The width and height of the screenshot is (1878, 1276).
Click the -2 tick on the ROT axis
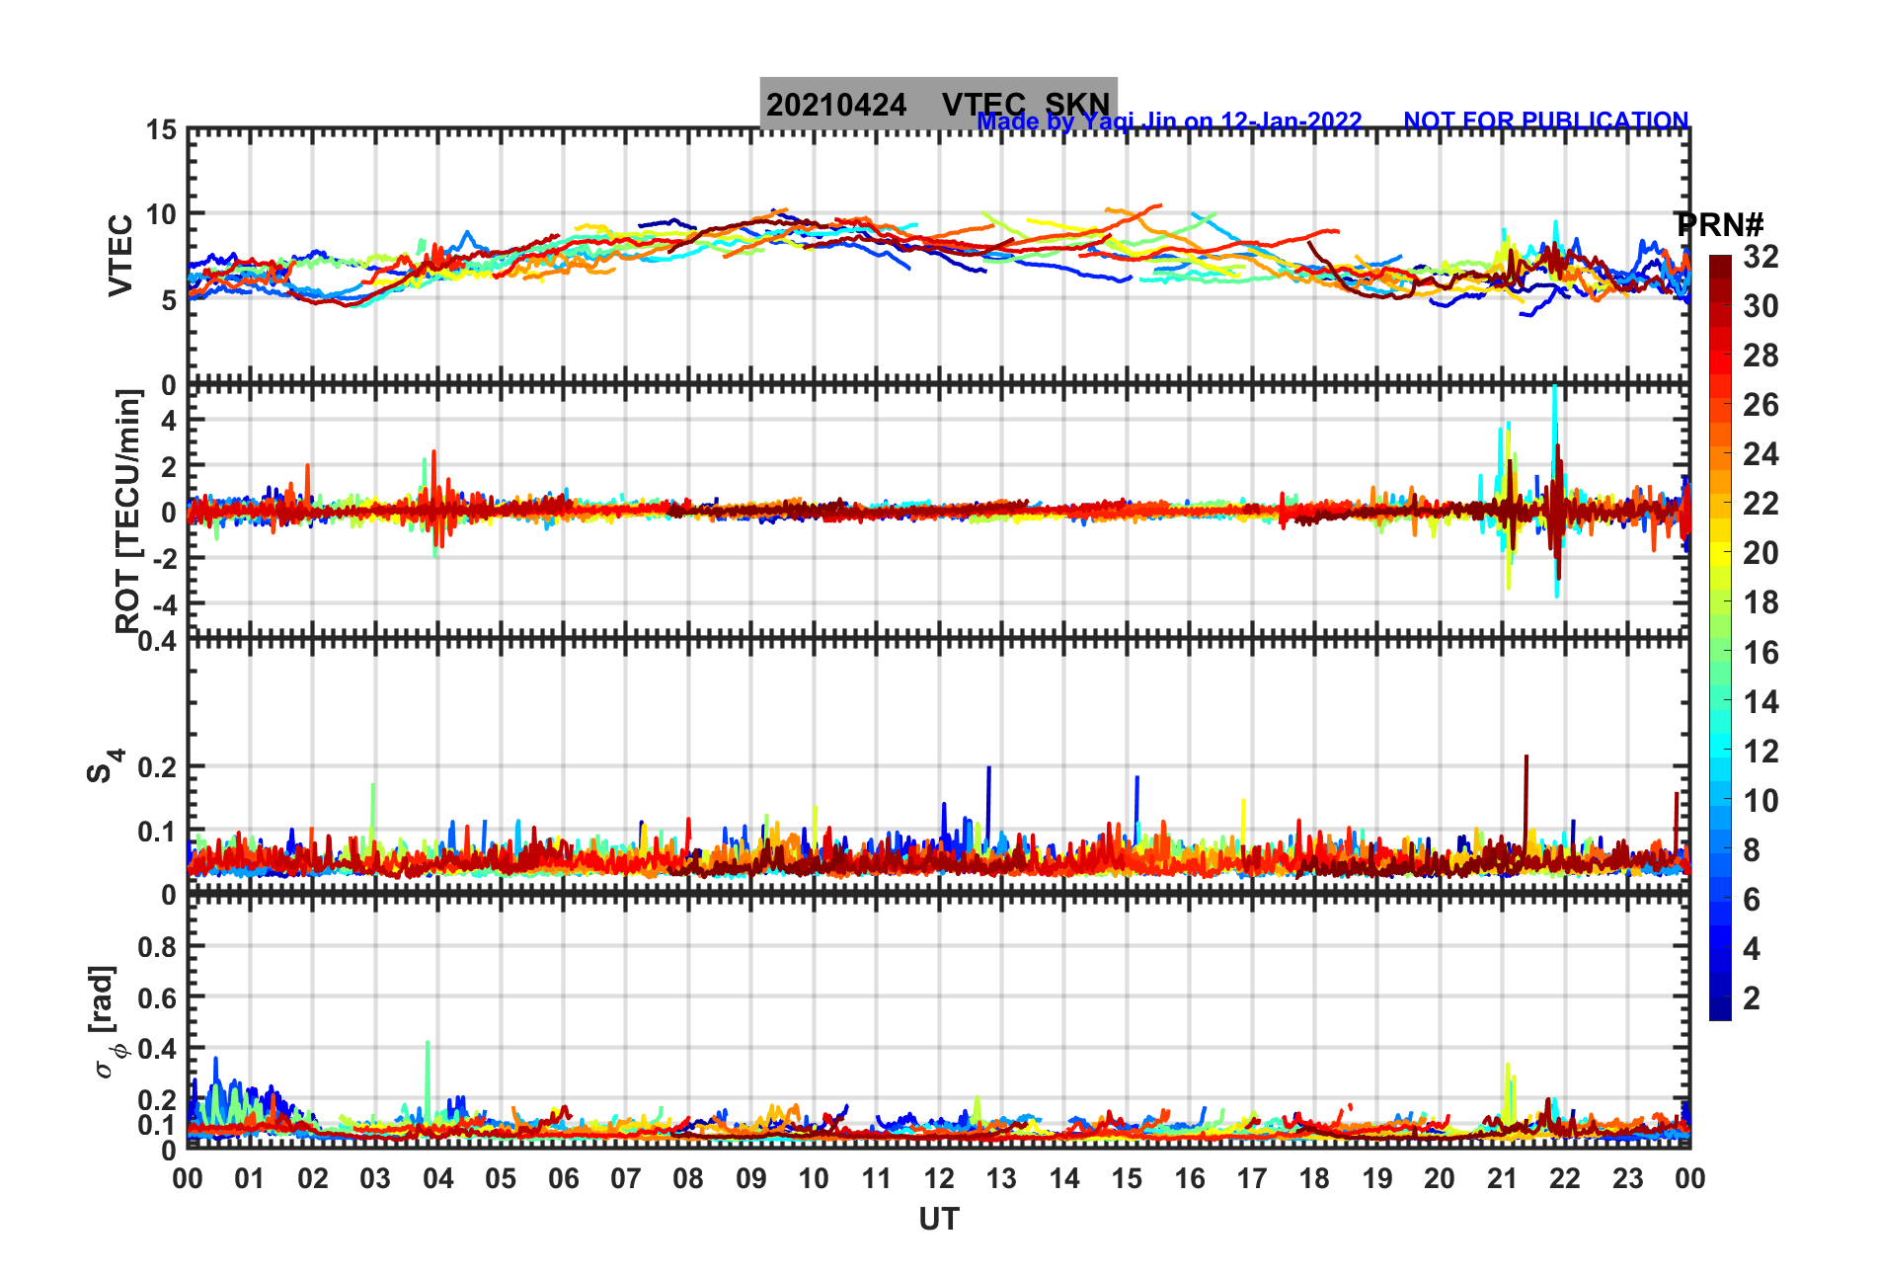click(166, 558)
